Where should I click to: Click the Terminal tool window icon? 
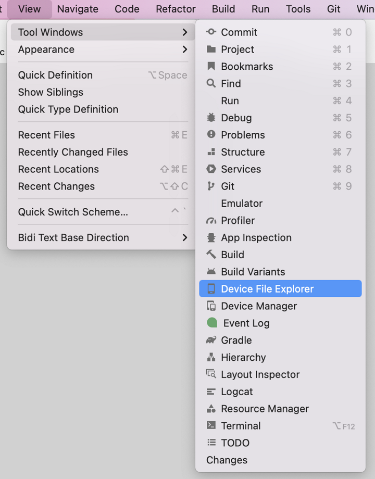coord(211,425)
